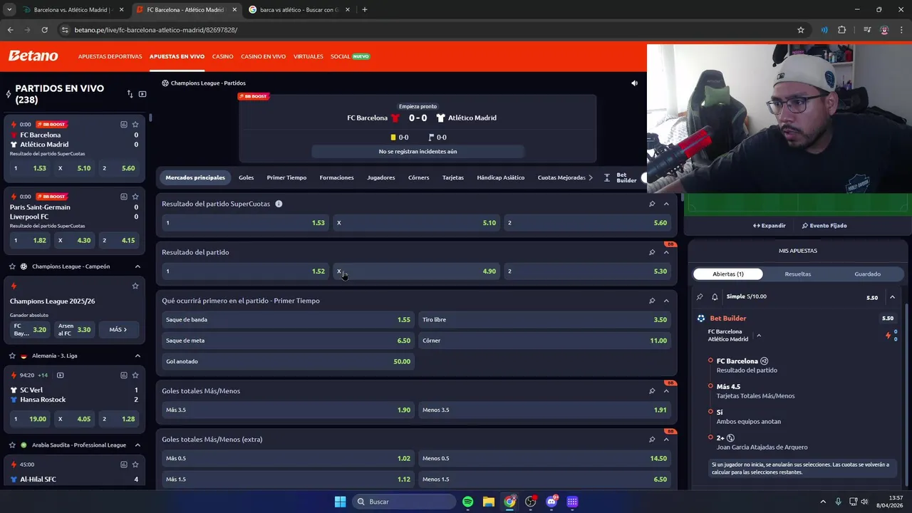Viewport: 912px width, 513px height.
Task: Click the Windows taskbar Buscar search box
Action: point(404,502)
